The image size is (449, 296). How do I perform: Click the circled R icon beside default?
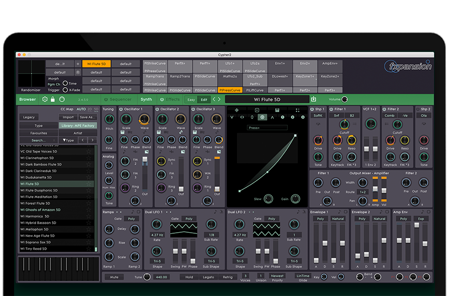pyautogui.click(x=78, y=72)
